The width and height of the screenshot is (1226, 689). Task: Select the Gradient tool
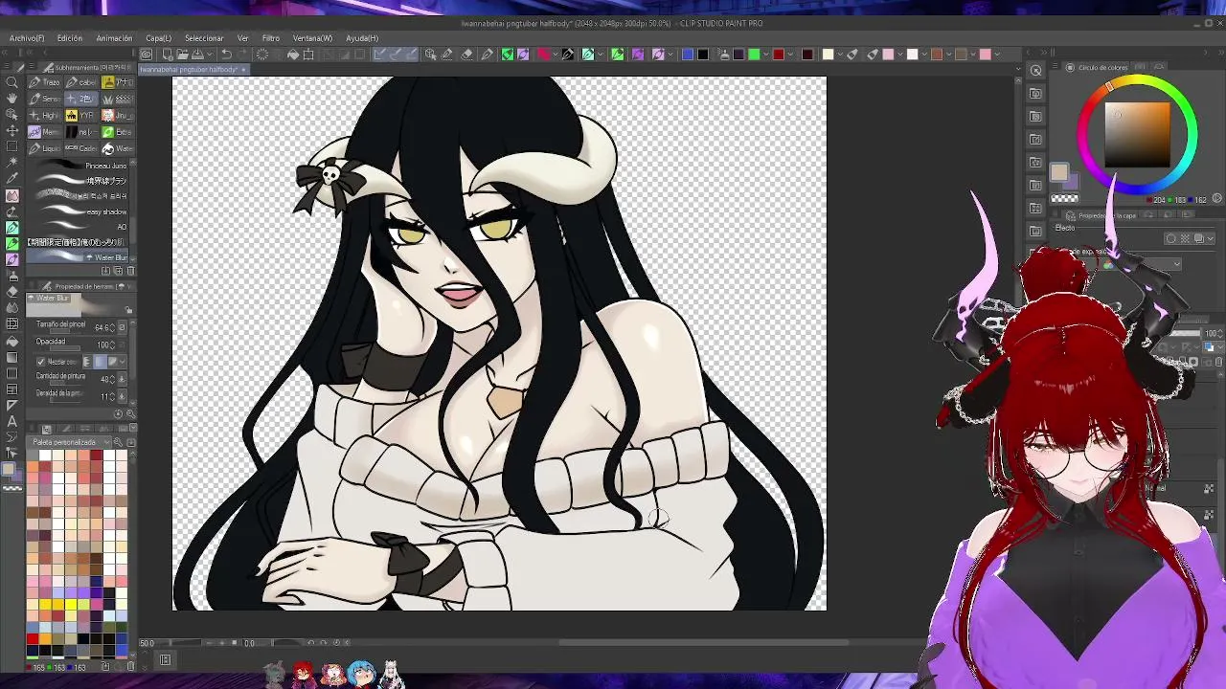pyautogui.click(x=11, y=357)
